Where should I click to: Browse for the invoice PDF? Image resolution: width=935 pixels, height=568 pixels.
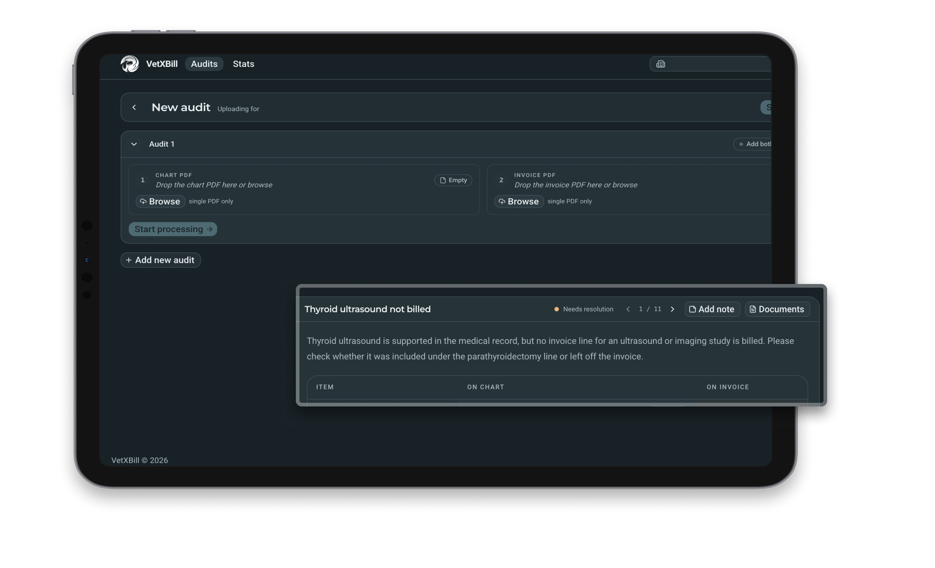[519, 201]
